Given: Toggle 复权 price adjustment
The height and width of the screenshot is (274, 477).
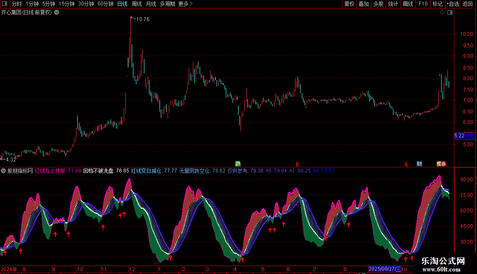Looking at the screenshot, I should (349, 4).
